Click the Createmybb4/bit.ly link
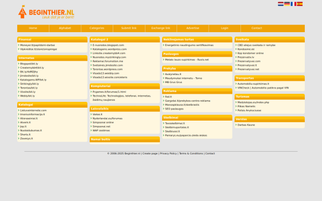The height and width of the screenshot is (201, 322). 32,68
